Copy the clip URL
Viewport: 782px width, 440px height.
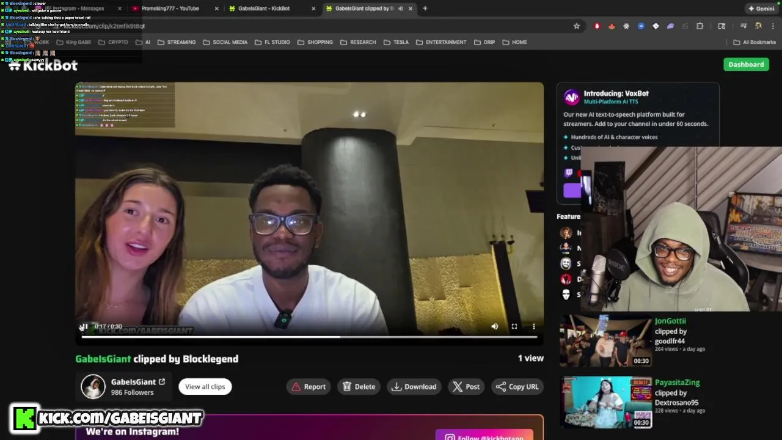click(x=517, y=386)
